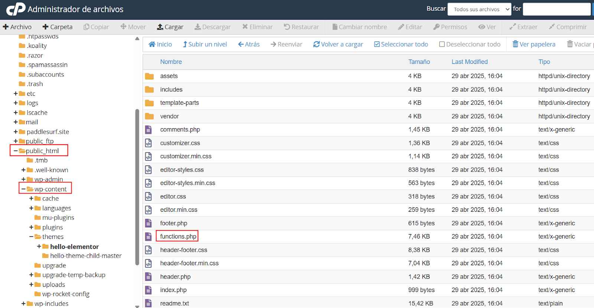Screen dimensions: 594x308
Task: Select the functions.php file name
Action: pyautogui.click(x=178, y=236)
